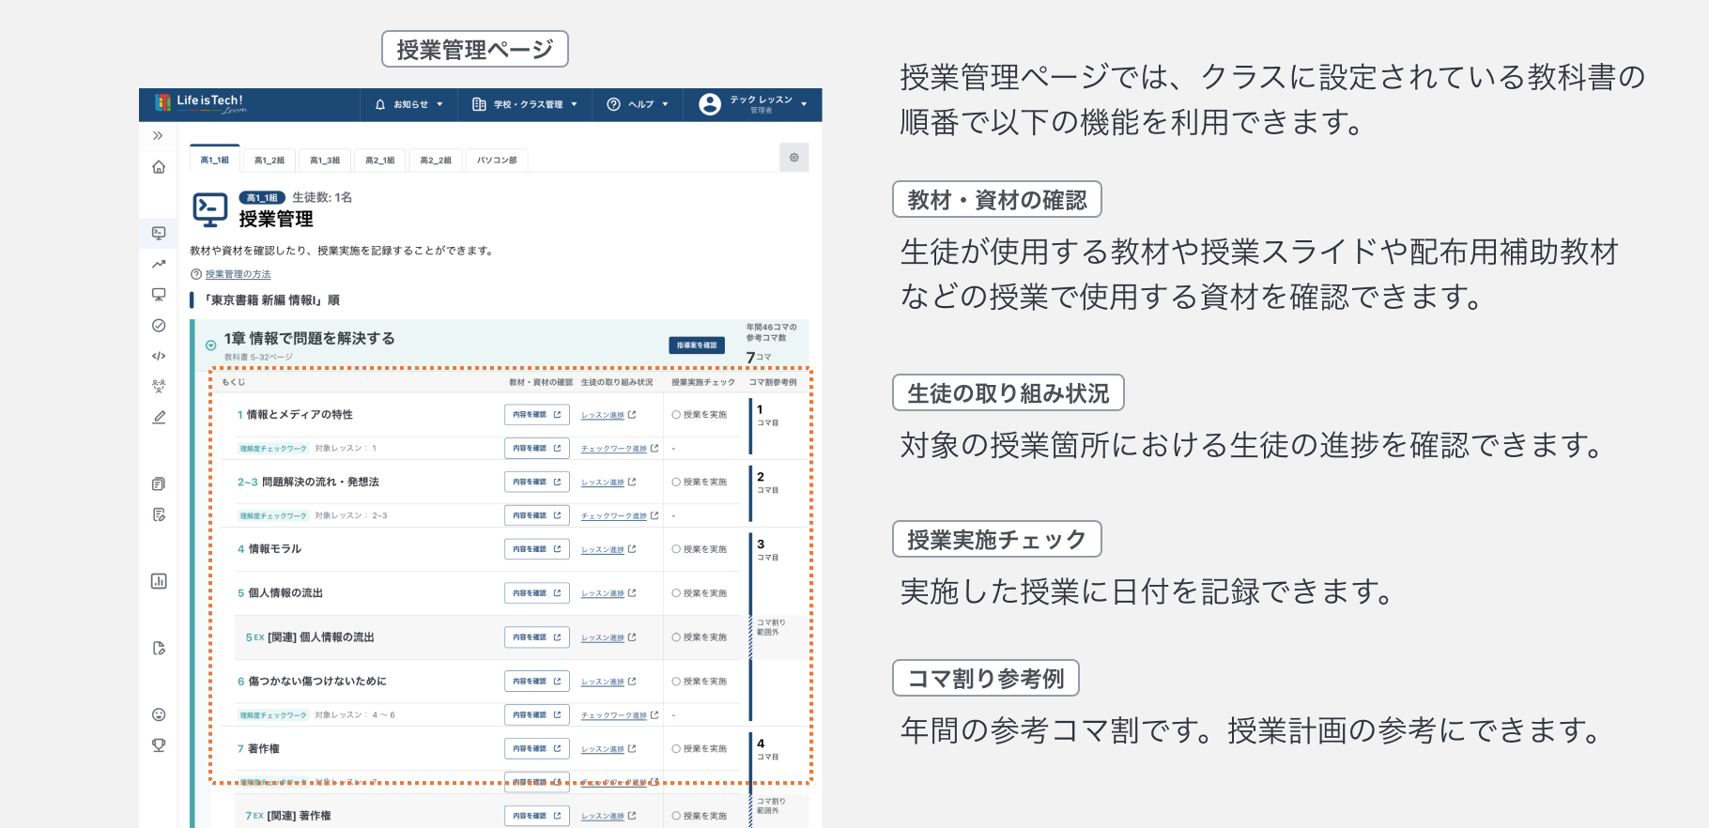The width and height of the screenshot is (1709, 828).
Task: Switch to the 高2_2組 class tab
Action: (x=436, y=161)
